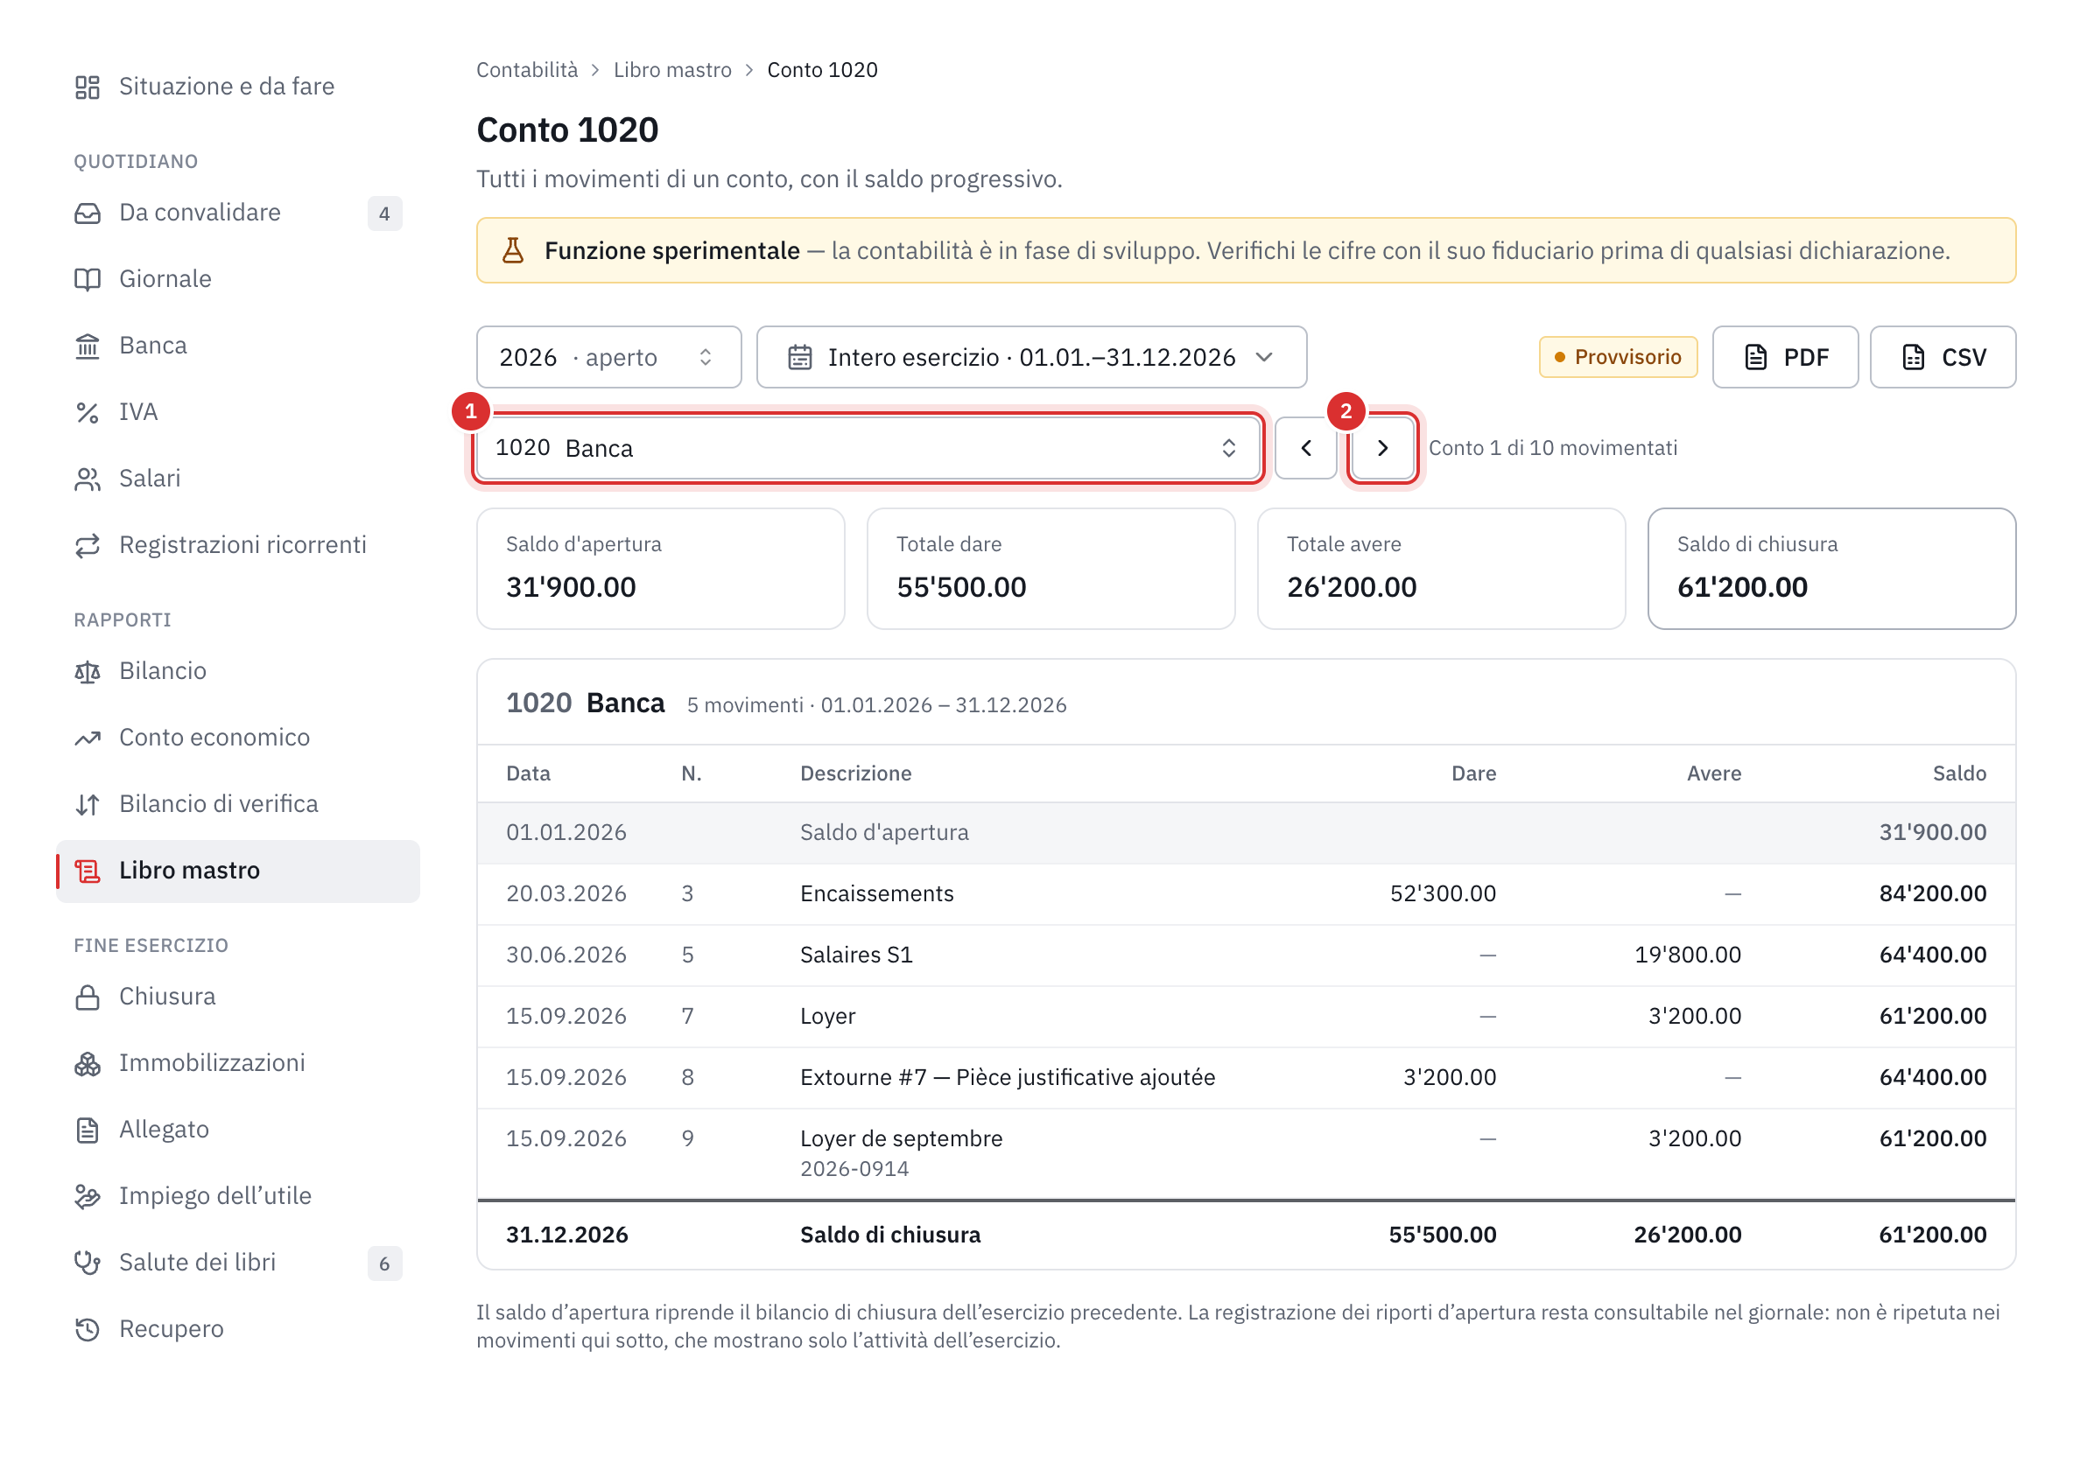Click the Conto economico trend icon
This screenshot has height=1477, width=2073.
pos(88,739)
